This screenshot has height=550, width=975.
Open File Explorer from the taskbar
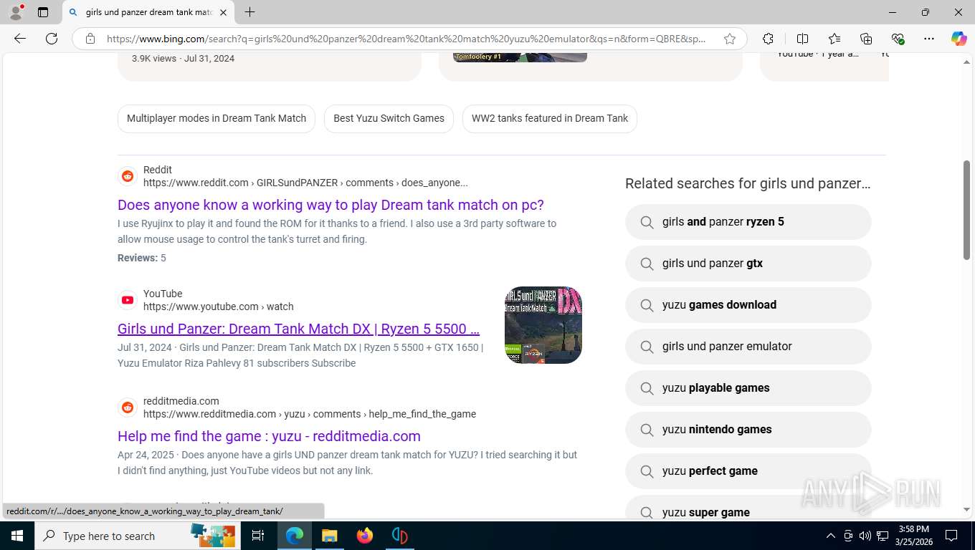329,536
